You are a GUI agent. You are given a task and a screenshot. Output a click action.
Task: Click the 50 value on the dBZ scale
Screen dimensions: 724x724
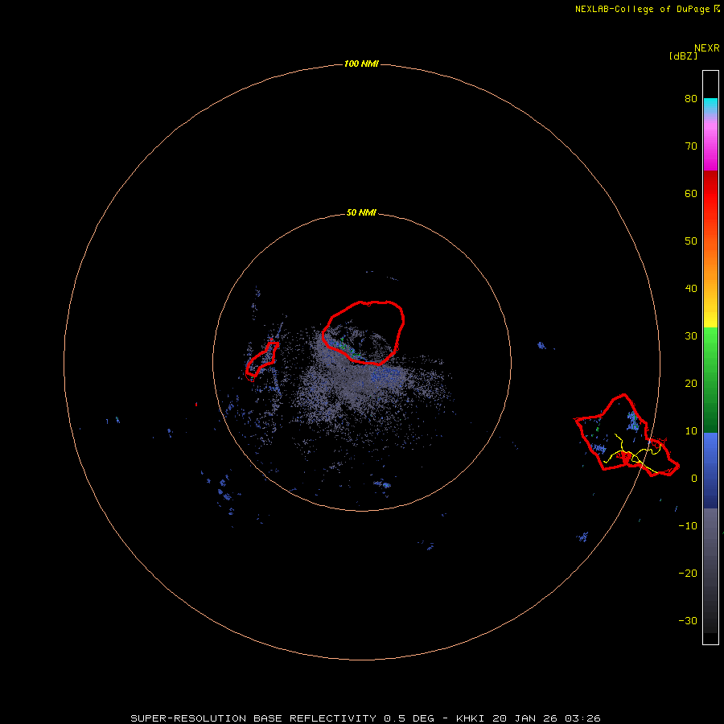coord(691,241)
